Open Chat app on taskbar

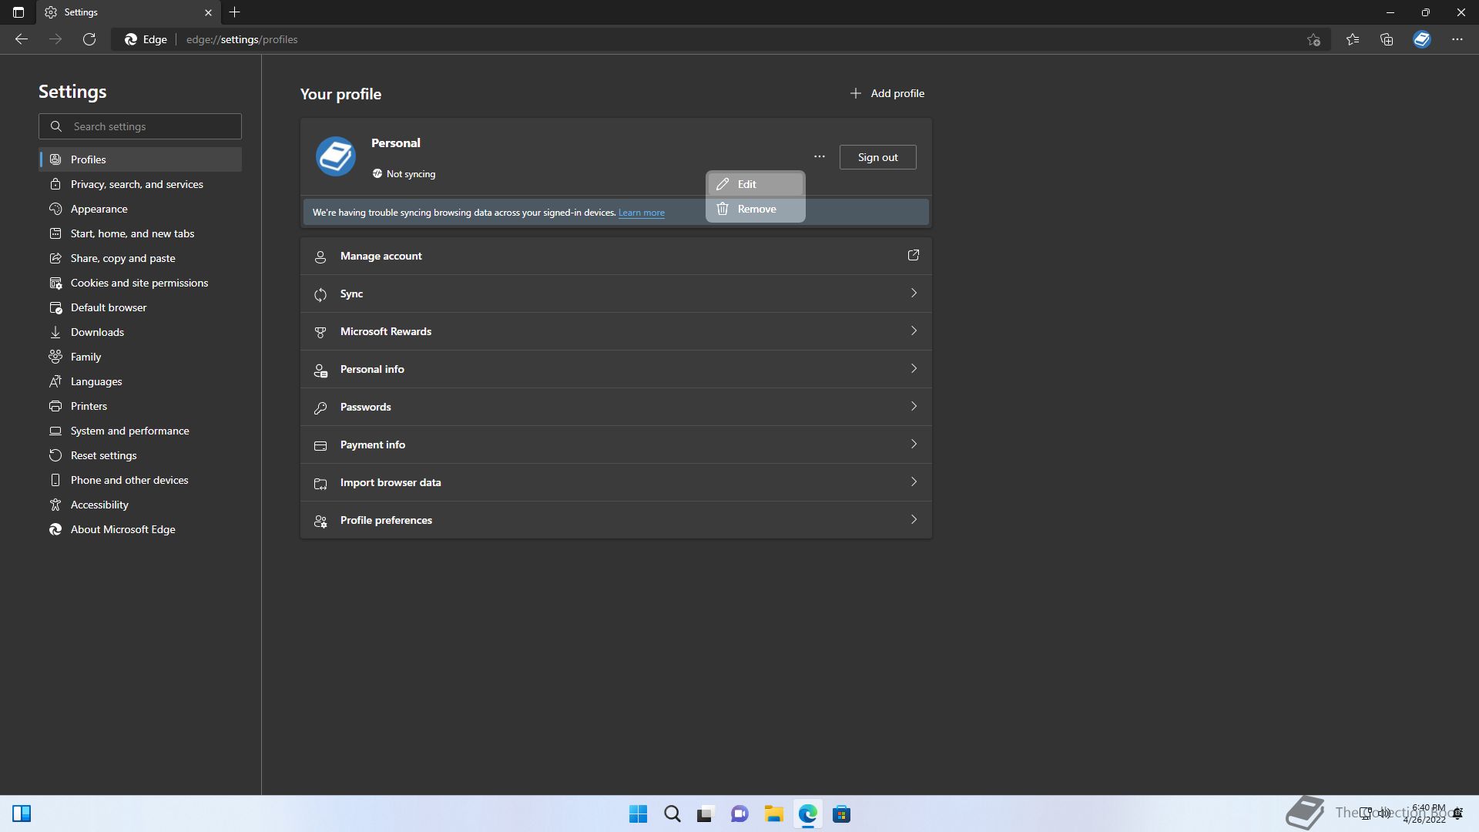(x=739, y=814)
